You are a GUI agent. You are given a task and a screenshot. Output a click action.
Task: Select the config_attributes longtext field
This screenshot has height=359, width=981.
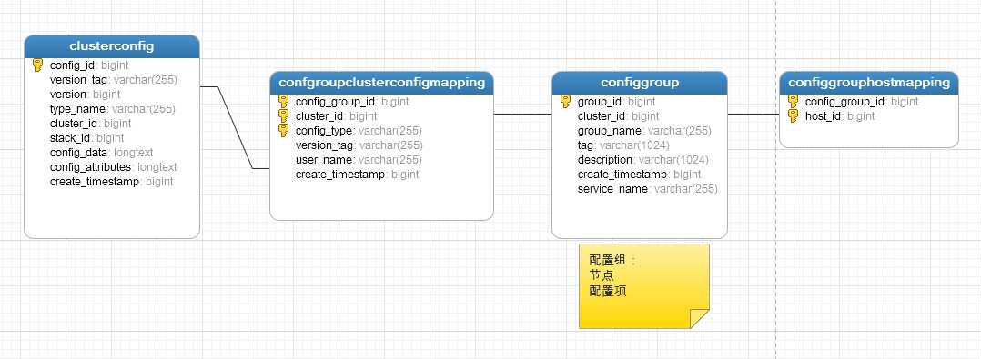pos(113,166)
